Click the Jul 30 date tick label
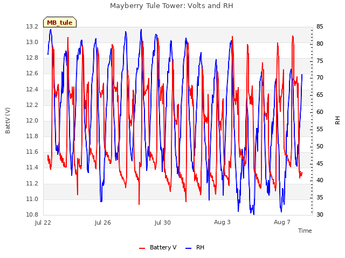The width and height of the screenshot is (345, 258). point(163,223)
